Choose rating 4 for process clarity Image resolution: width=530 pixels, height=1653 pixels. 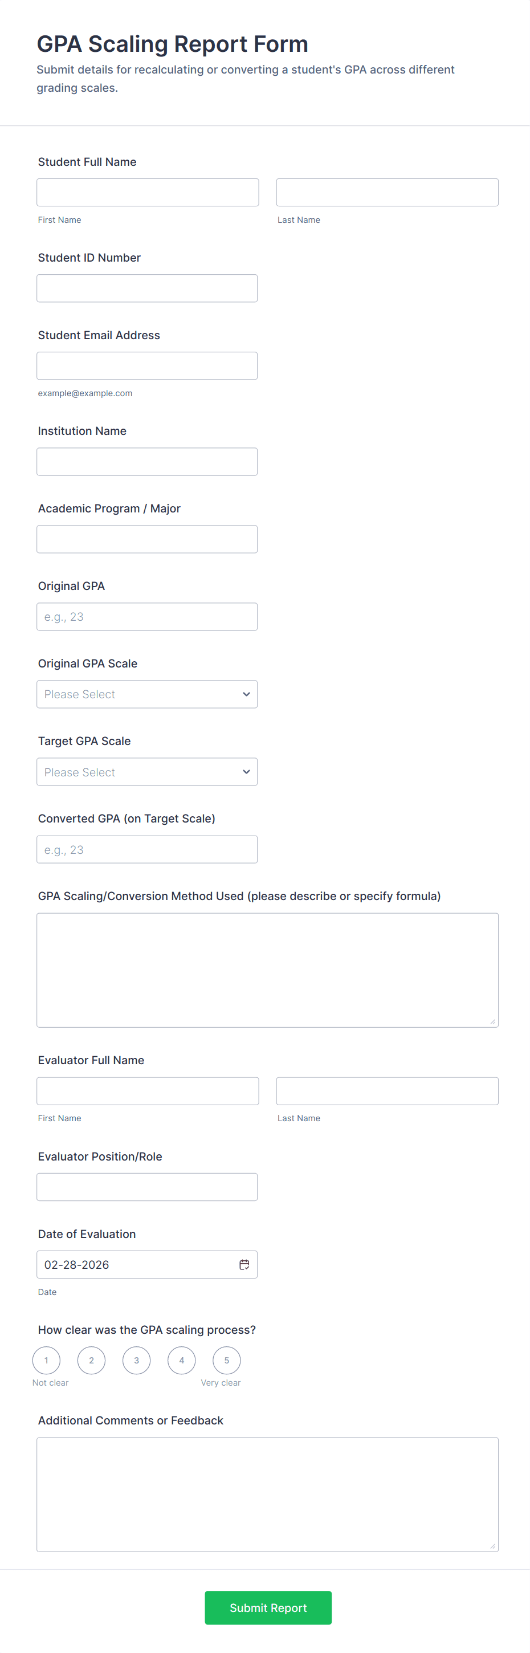tap(182, 1360)
